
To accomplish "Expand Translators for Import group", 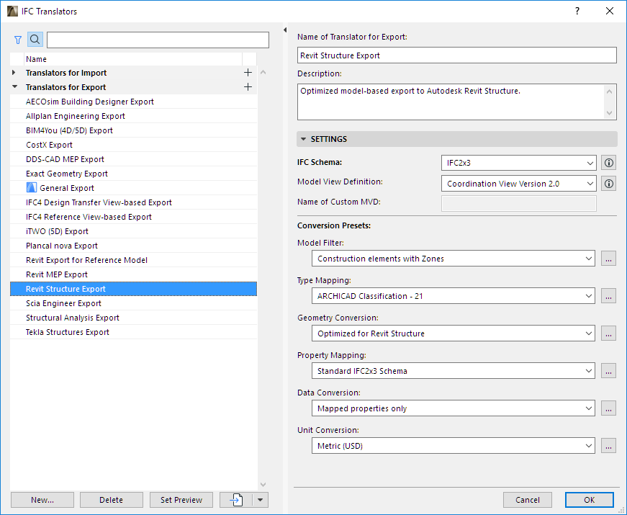I will coord(14,73).
